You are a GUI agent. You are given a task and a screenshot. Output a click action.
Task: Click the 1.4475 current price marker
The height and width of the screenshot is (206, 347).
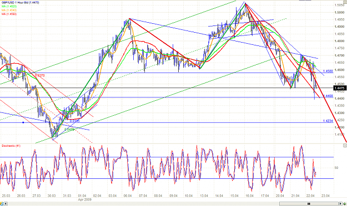(340, 88)
